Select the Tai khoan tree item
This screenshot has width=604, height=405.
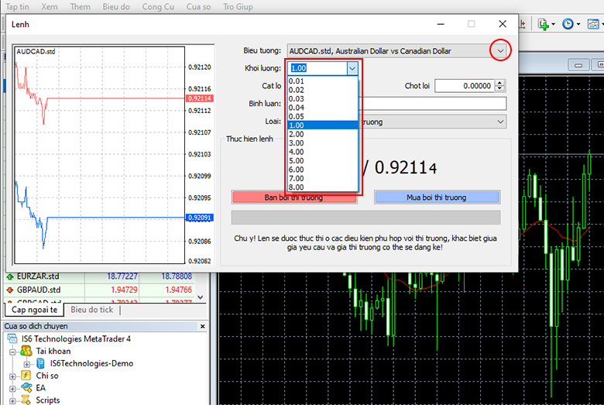tap(53, 351)
